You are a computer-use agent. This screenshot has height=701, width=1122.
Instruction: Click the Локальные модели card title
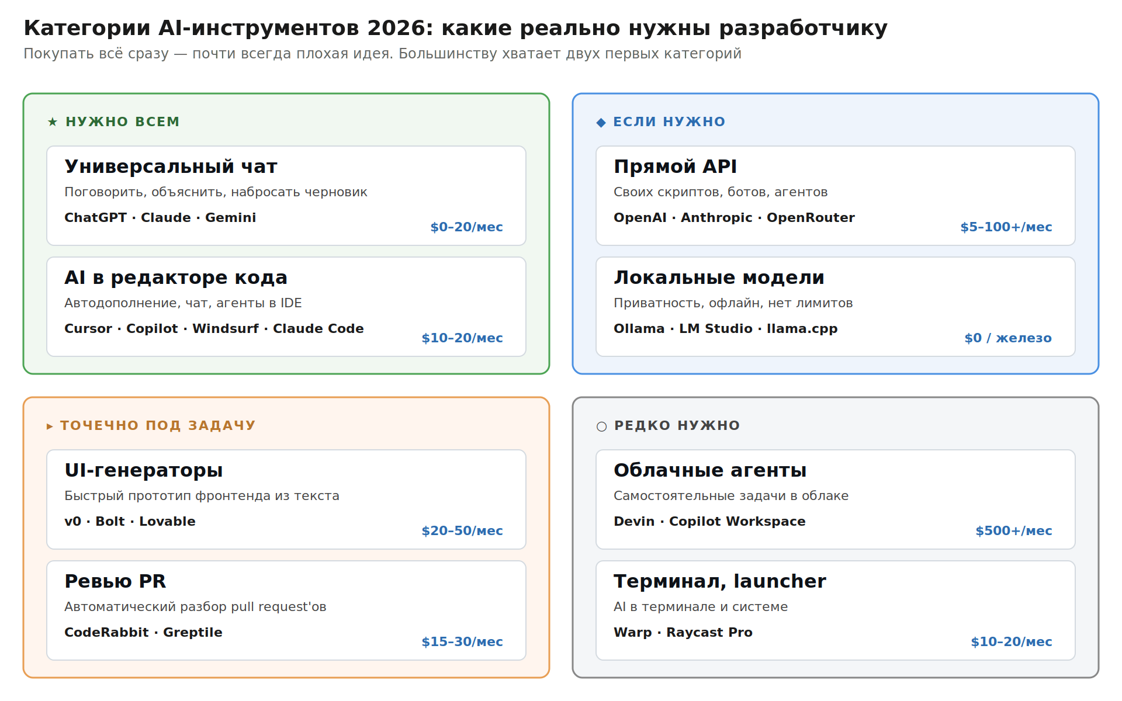719,277
